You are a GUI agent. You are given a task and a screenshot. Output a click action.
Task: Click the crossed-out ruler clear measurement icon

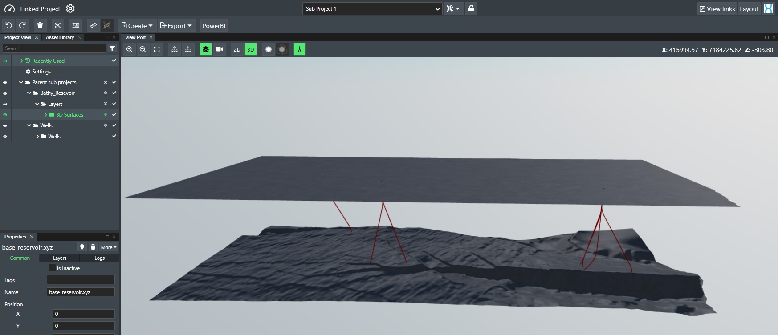(107, 25)
